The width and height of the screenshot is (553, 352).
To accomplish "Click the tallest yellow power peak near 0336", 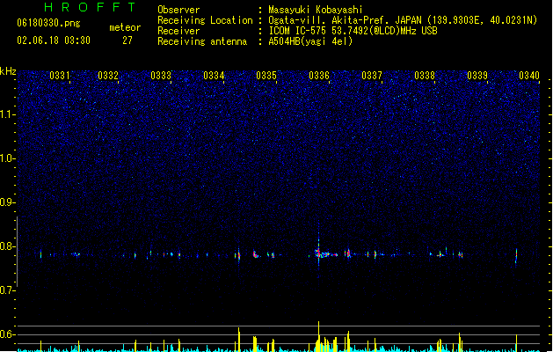I will (x=319, y=336).
